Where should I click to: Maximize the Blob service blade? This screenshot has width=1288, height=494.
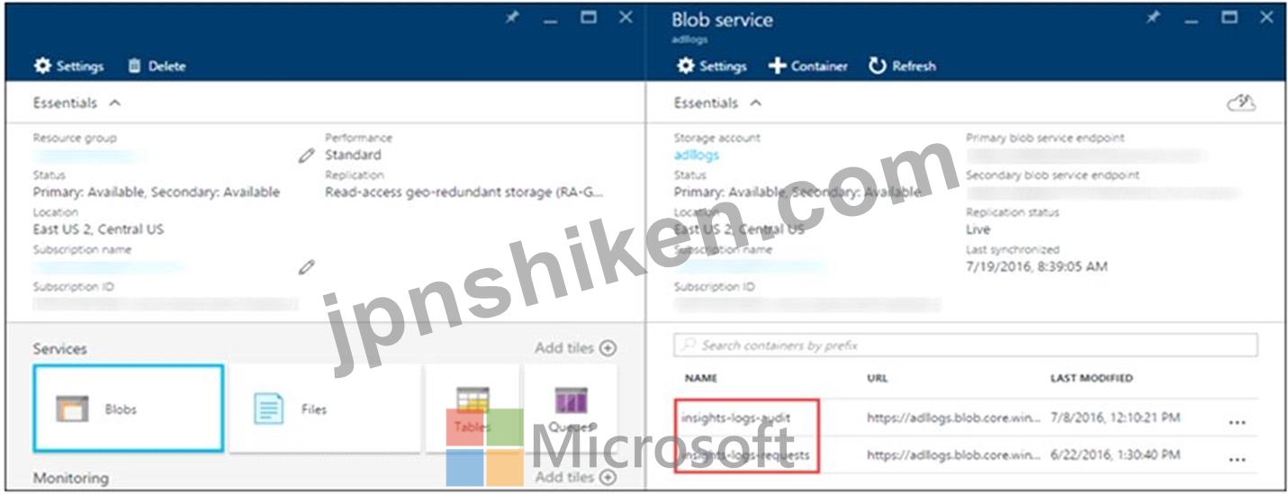[x=1229, y=17]
